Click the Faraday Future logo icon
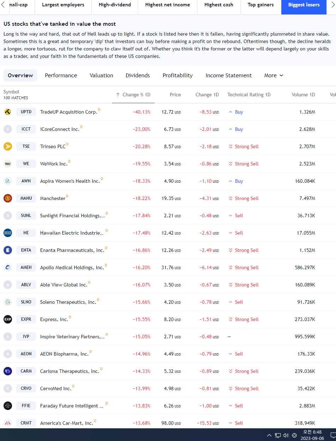This screenshot has width=336, height=441. 8,406
